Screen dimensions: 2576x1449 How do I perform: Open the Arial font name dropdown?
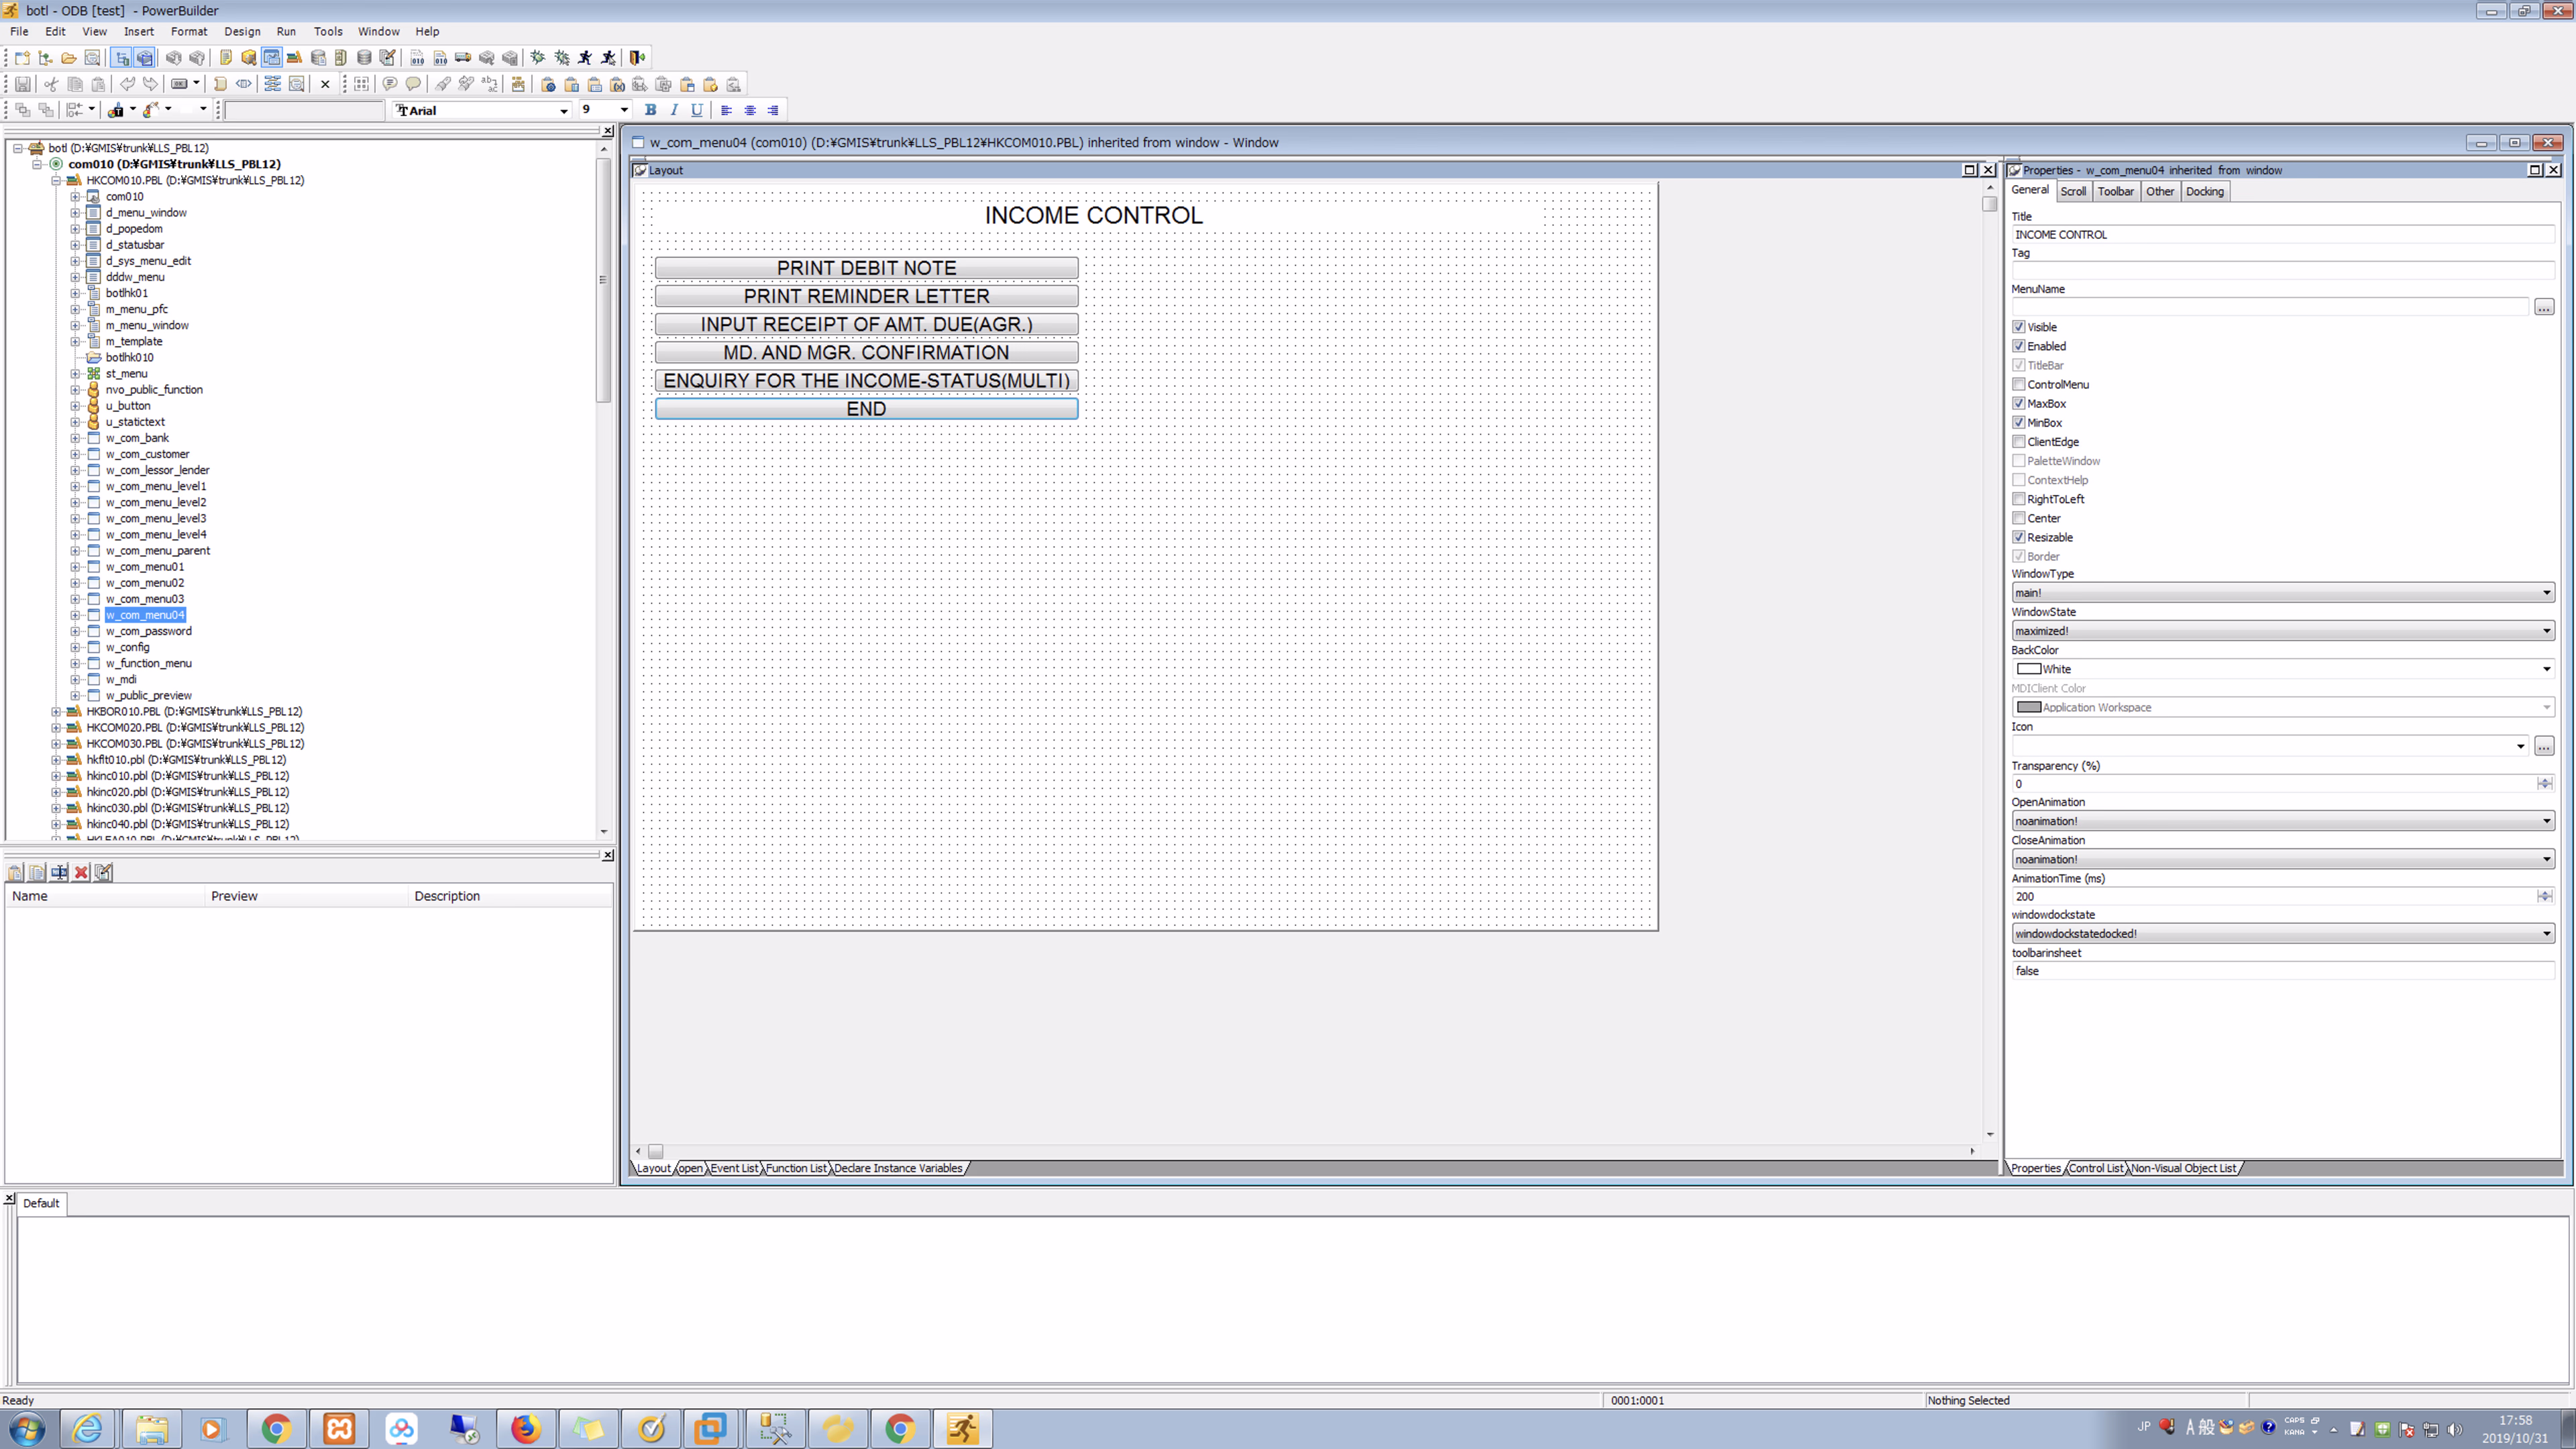pos(563,110)
